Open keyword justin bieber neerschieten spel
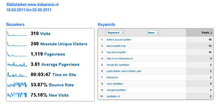The image size is (217, 105). tap(124, 71)
